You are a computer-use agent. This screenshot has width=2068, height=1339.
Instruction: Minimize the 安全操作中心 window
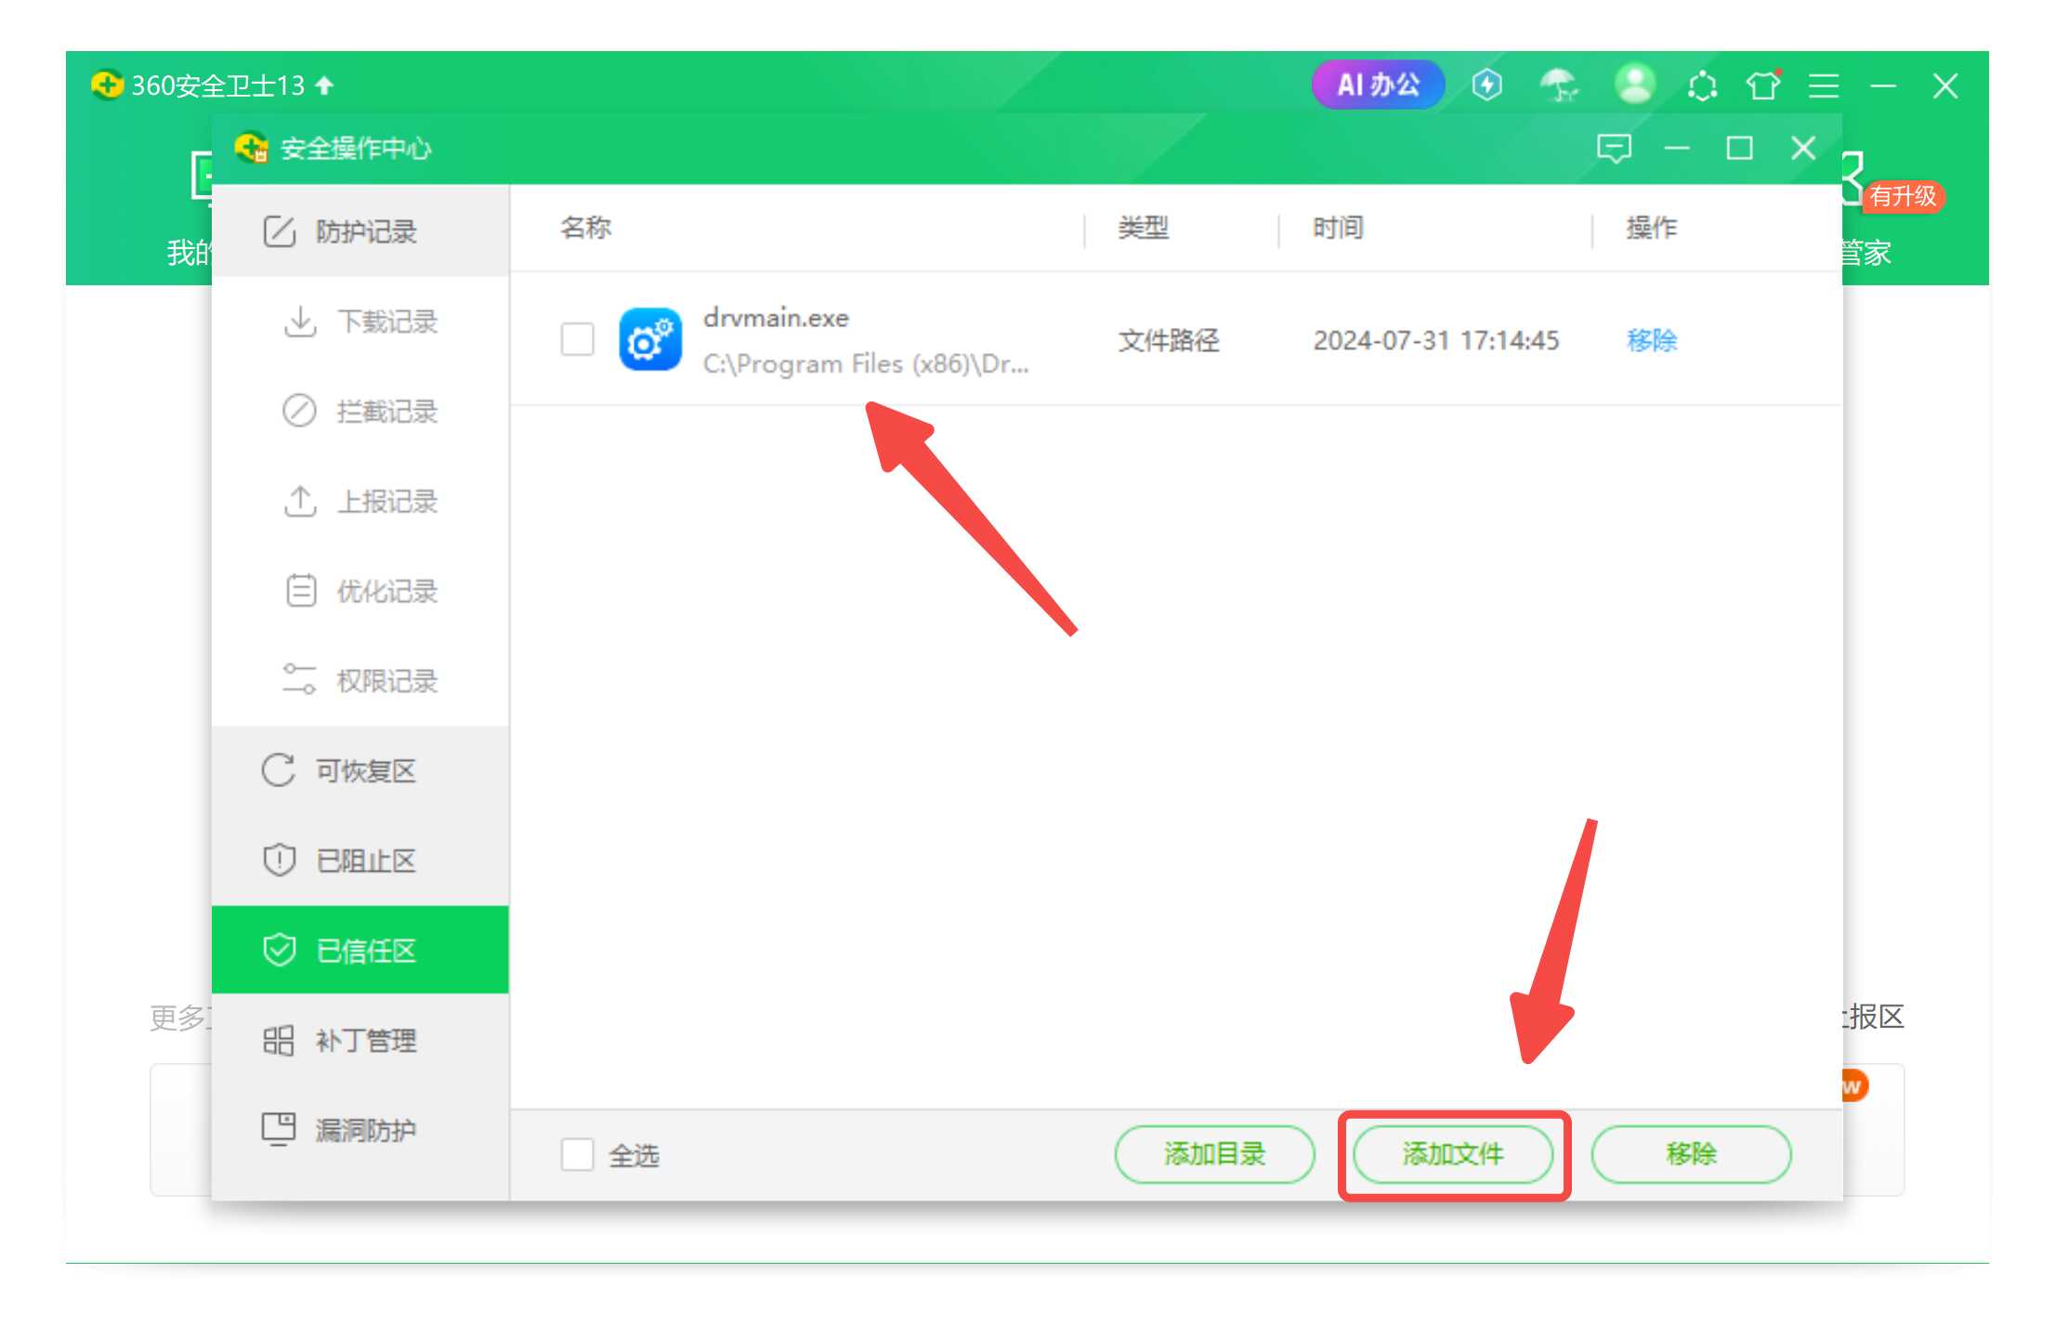pyautogui.click(x=1677, y=148)
